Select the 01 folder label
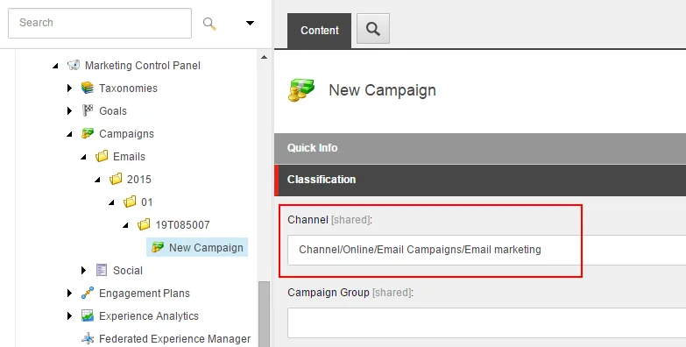The image size is (686, 347). pyautogui.click(x=146, y=202)
